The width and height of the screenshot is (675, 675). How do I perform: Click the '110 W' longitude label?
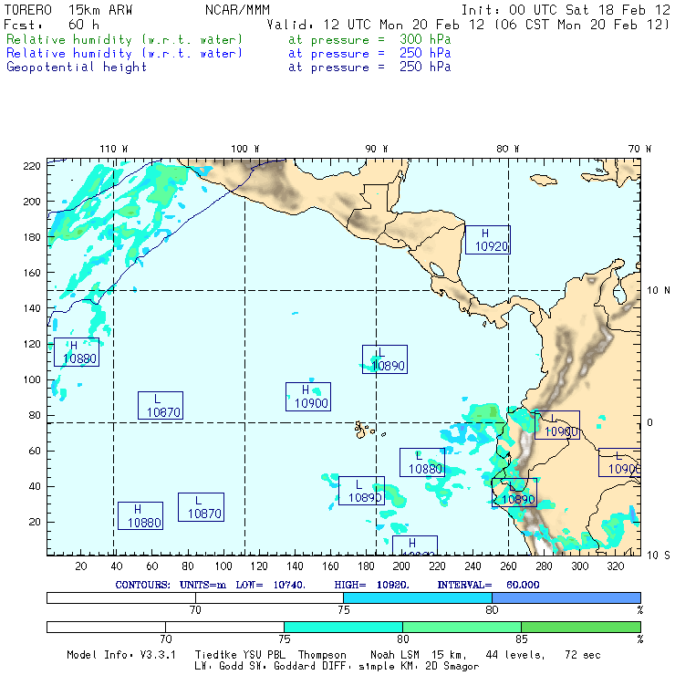(114, 149)
